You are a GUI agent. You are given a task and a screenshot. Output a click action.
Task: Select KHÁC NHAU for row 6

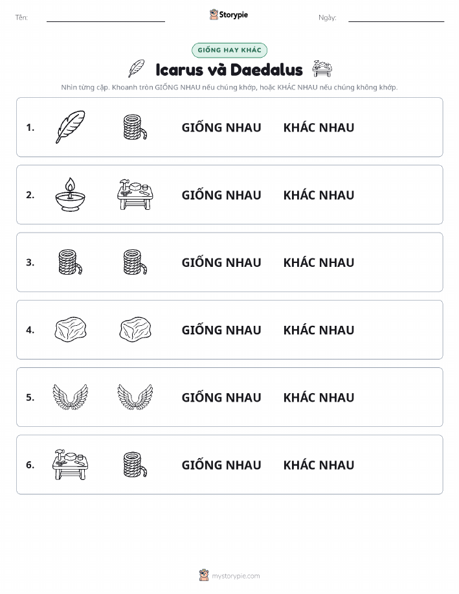[x=319, y=465]
